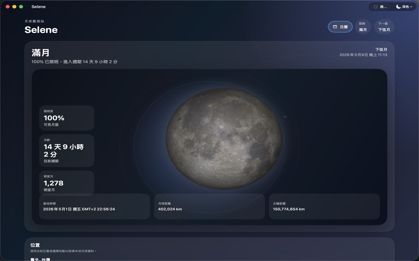419x261 pixels.
Task: Click the 滿月 phase heading
Action: (41, 53)
